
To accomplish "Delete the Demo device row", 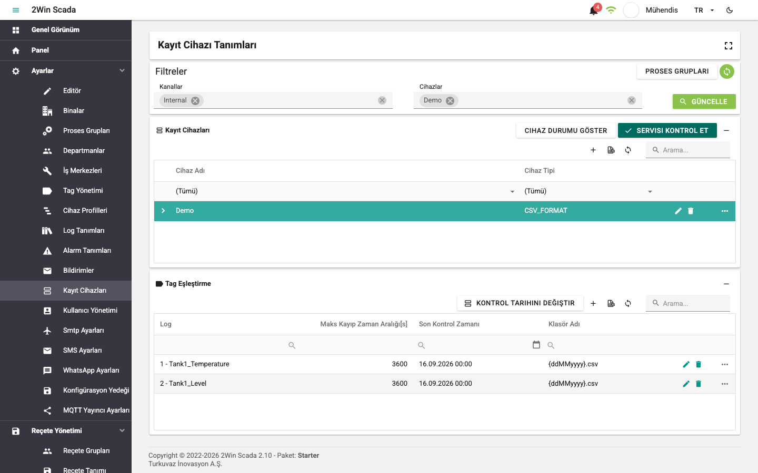I will [691, 211].
